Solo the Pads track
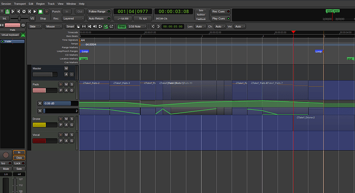Image resolution: width=355 pixels, height=193 pixels. [72, 84]
